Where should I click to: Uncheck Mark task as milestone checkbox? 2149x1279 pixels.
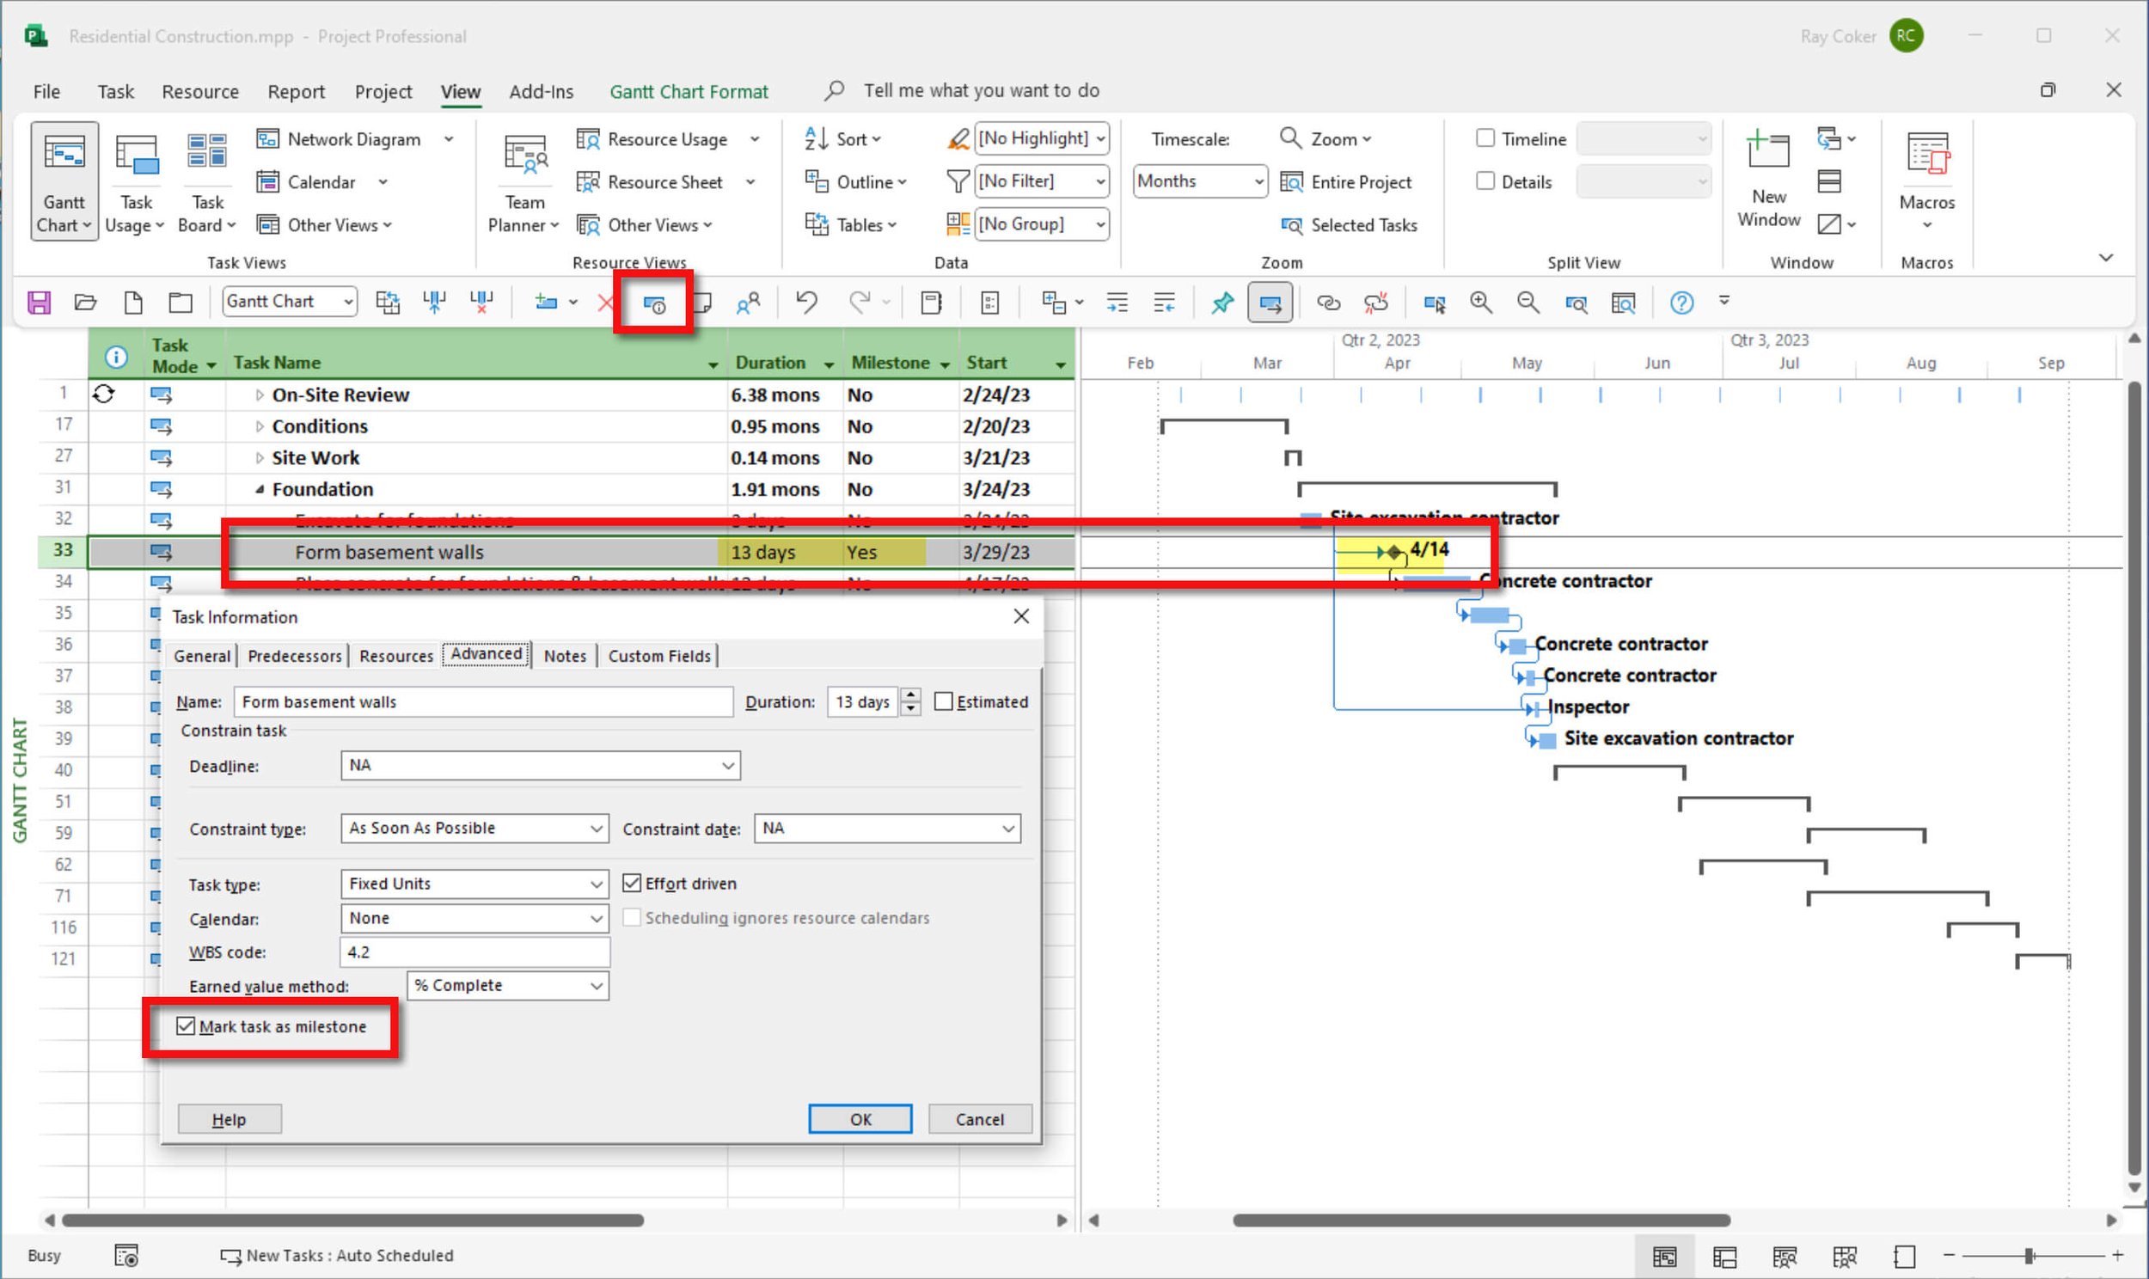click(186, 1025)
